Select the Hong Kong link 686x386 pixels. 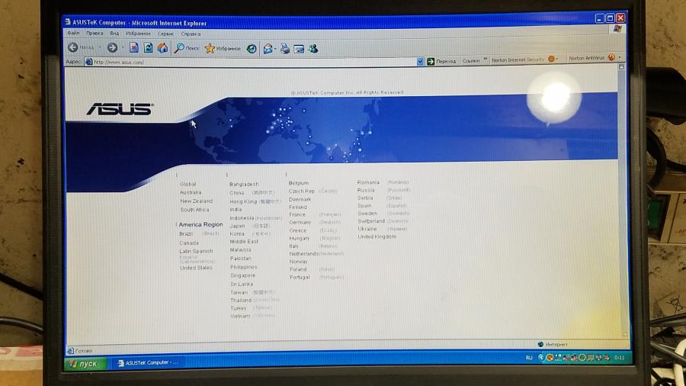[x=243, y=201]
